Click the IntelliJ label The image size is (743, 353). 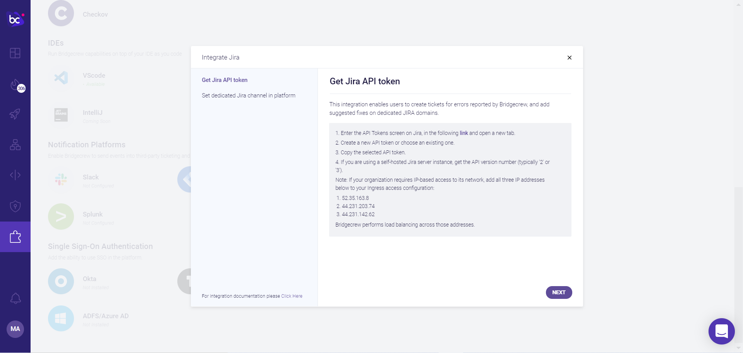coord(93,113)
